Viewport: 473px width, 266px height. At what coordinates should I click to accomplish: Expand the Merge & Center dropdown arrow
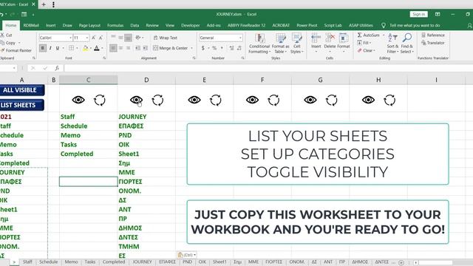coord(192,48)
